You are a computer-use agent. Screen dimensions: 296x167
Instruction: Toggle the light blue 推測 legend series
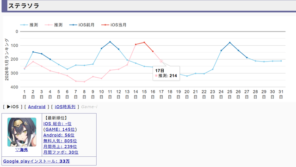tap(29, 25)
